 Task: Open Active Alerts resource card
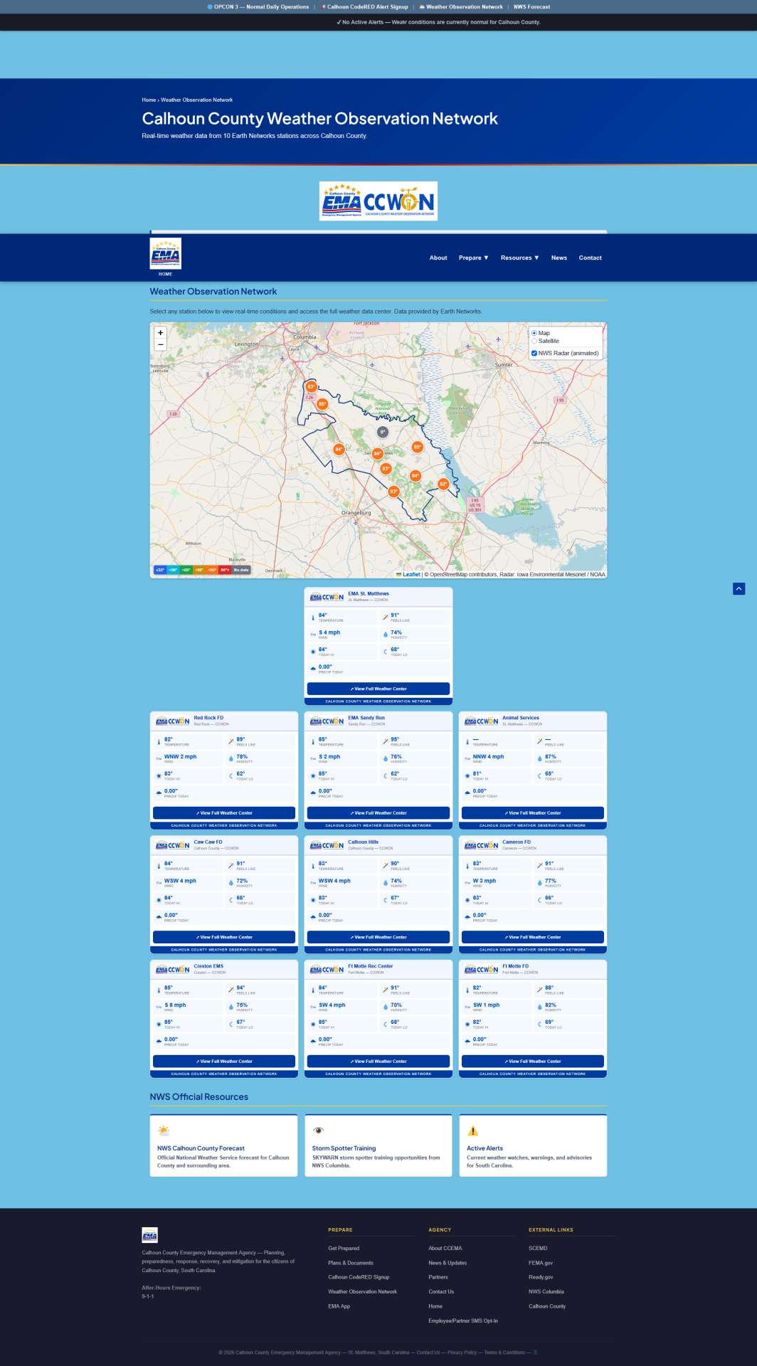point(533,1145)
